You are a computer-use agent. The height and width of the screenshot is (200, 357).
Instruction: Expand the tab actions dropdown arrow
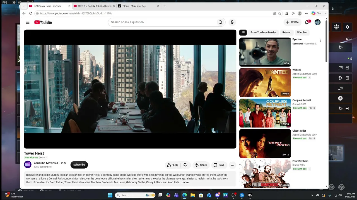coord(24,6)
